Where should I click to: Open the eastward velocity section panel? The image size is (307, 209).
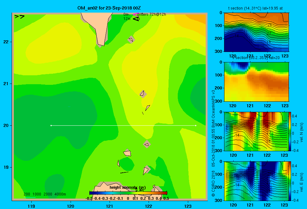point(256,181)
